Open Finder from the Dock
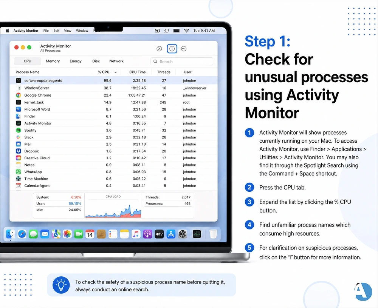The width and height of the screenshot is (378, 308). pyautogui.click(x=10, y=234)
